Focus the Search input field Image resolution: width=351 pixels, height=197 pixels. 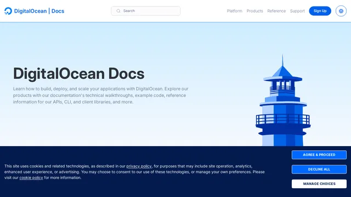click(x=146, y=11)
